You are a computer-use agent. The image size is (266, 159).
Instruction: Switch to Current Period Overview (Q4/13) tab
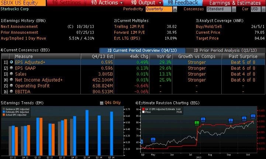[x=142, y=50]
